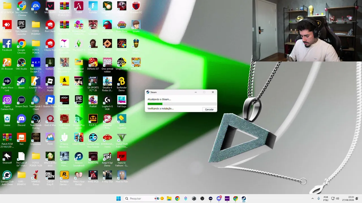Open the volume tray icon
This screenshot has height=203, width=362.
337,198
